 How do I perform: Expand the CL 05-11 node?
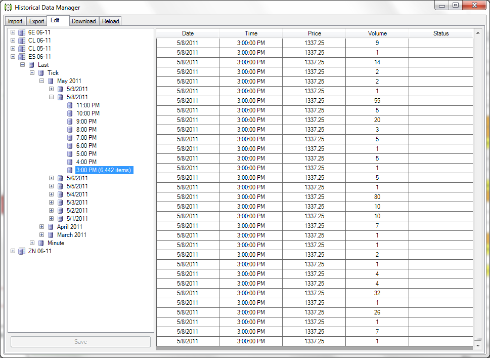coord(13,49)
